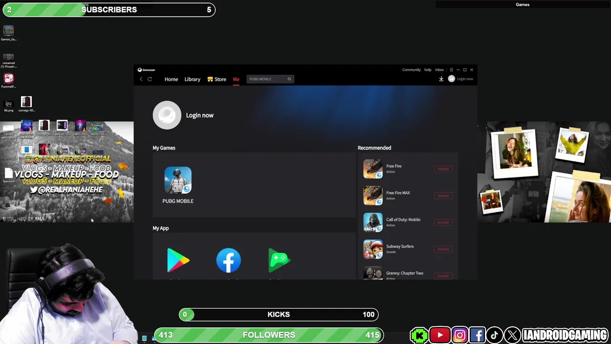Open the downloads arrow icon
This screenshot has height=344, width=611.
point(441,79)
